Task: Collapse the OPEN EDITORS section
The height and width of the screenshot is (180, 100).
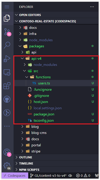Action: [x=56, y=15]
